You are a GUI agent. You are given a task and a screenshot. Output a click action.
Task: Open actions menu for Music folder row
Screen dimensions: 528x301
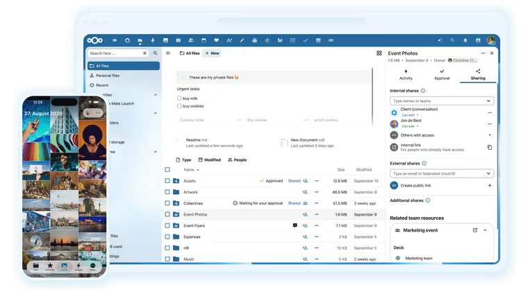[317, 259]
